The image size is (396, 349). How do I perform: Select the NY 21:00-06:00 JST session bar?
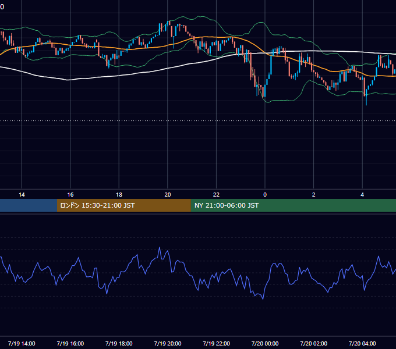tap(293, 205)
